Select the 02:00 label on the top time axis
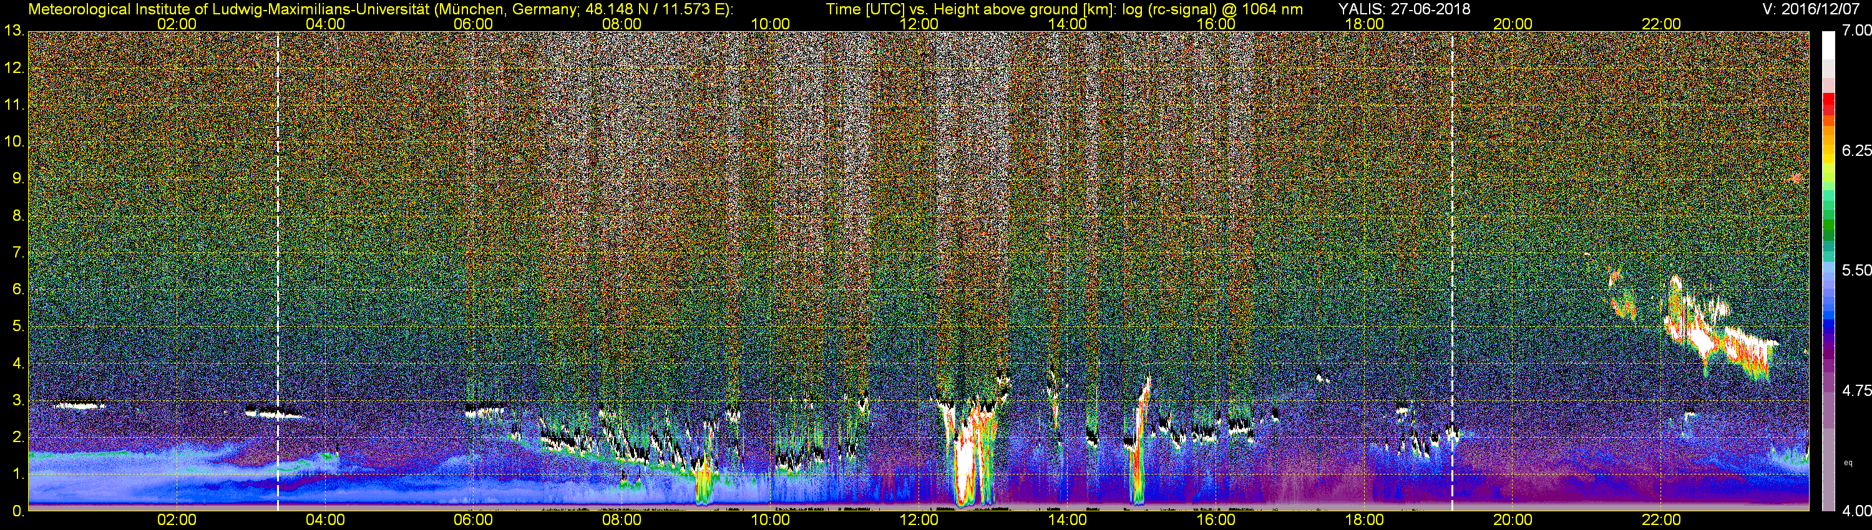This screenshot has width=1872, height=530. (x=177, y=24)
